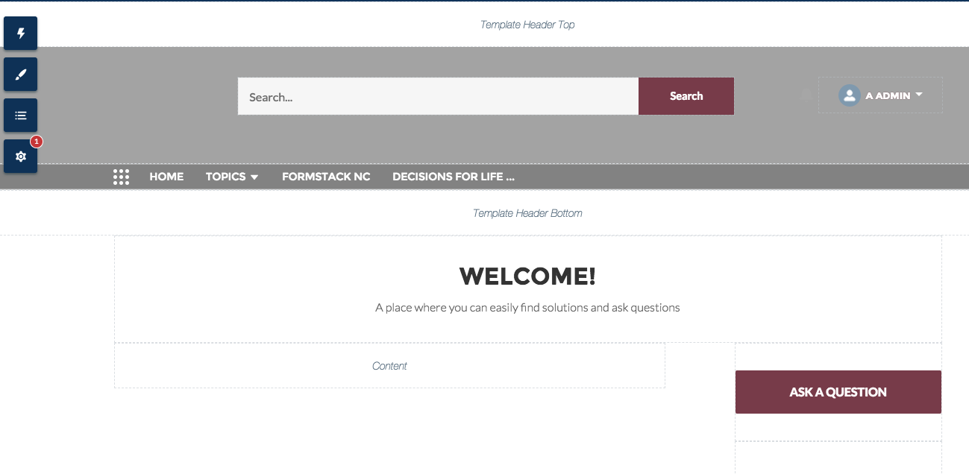Open the Settings gear icon in the sidebar
This screenshot has height=474, width=969.
20,157
